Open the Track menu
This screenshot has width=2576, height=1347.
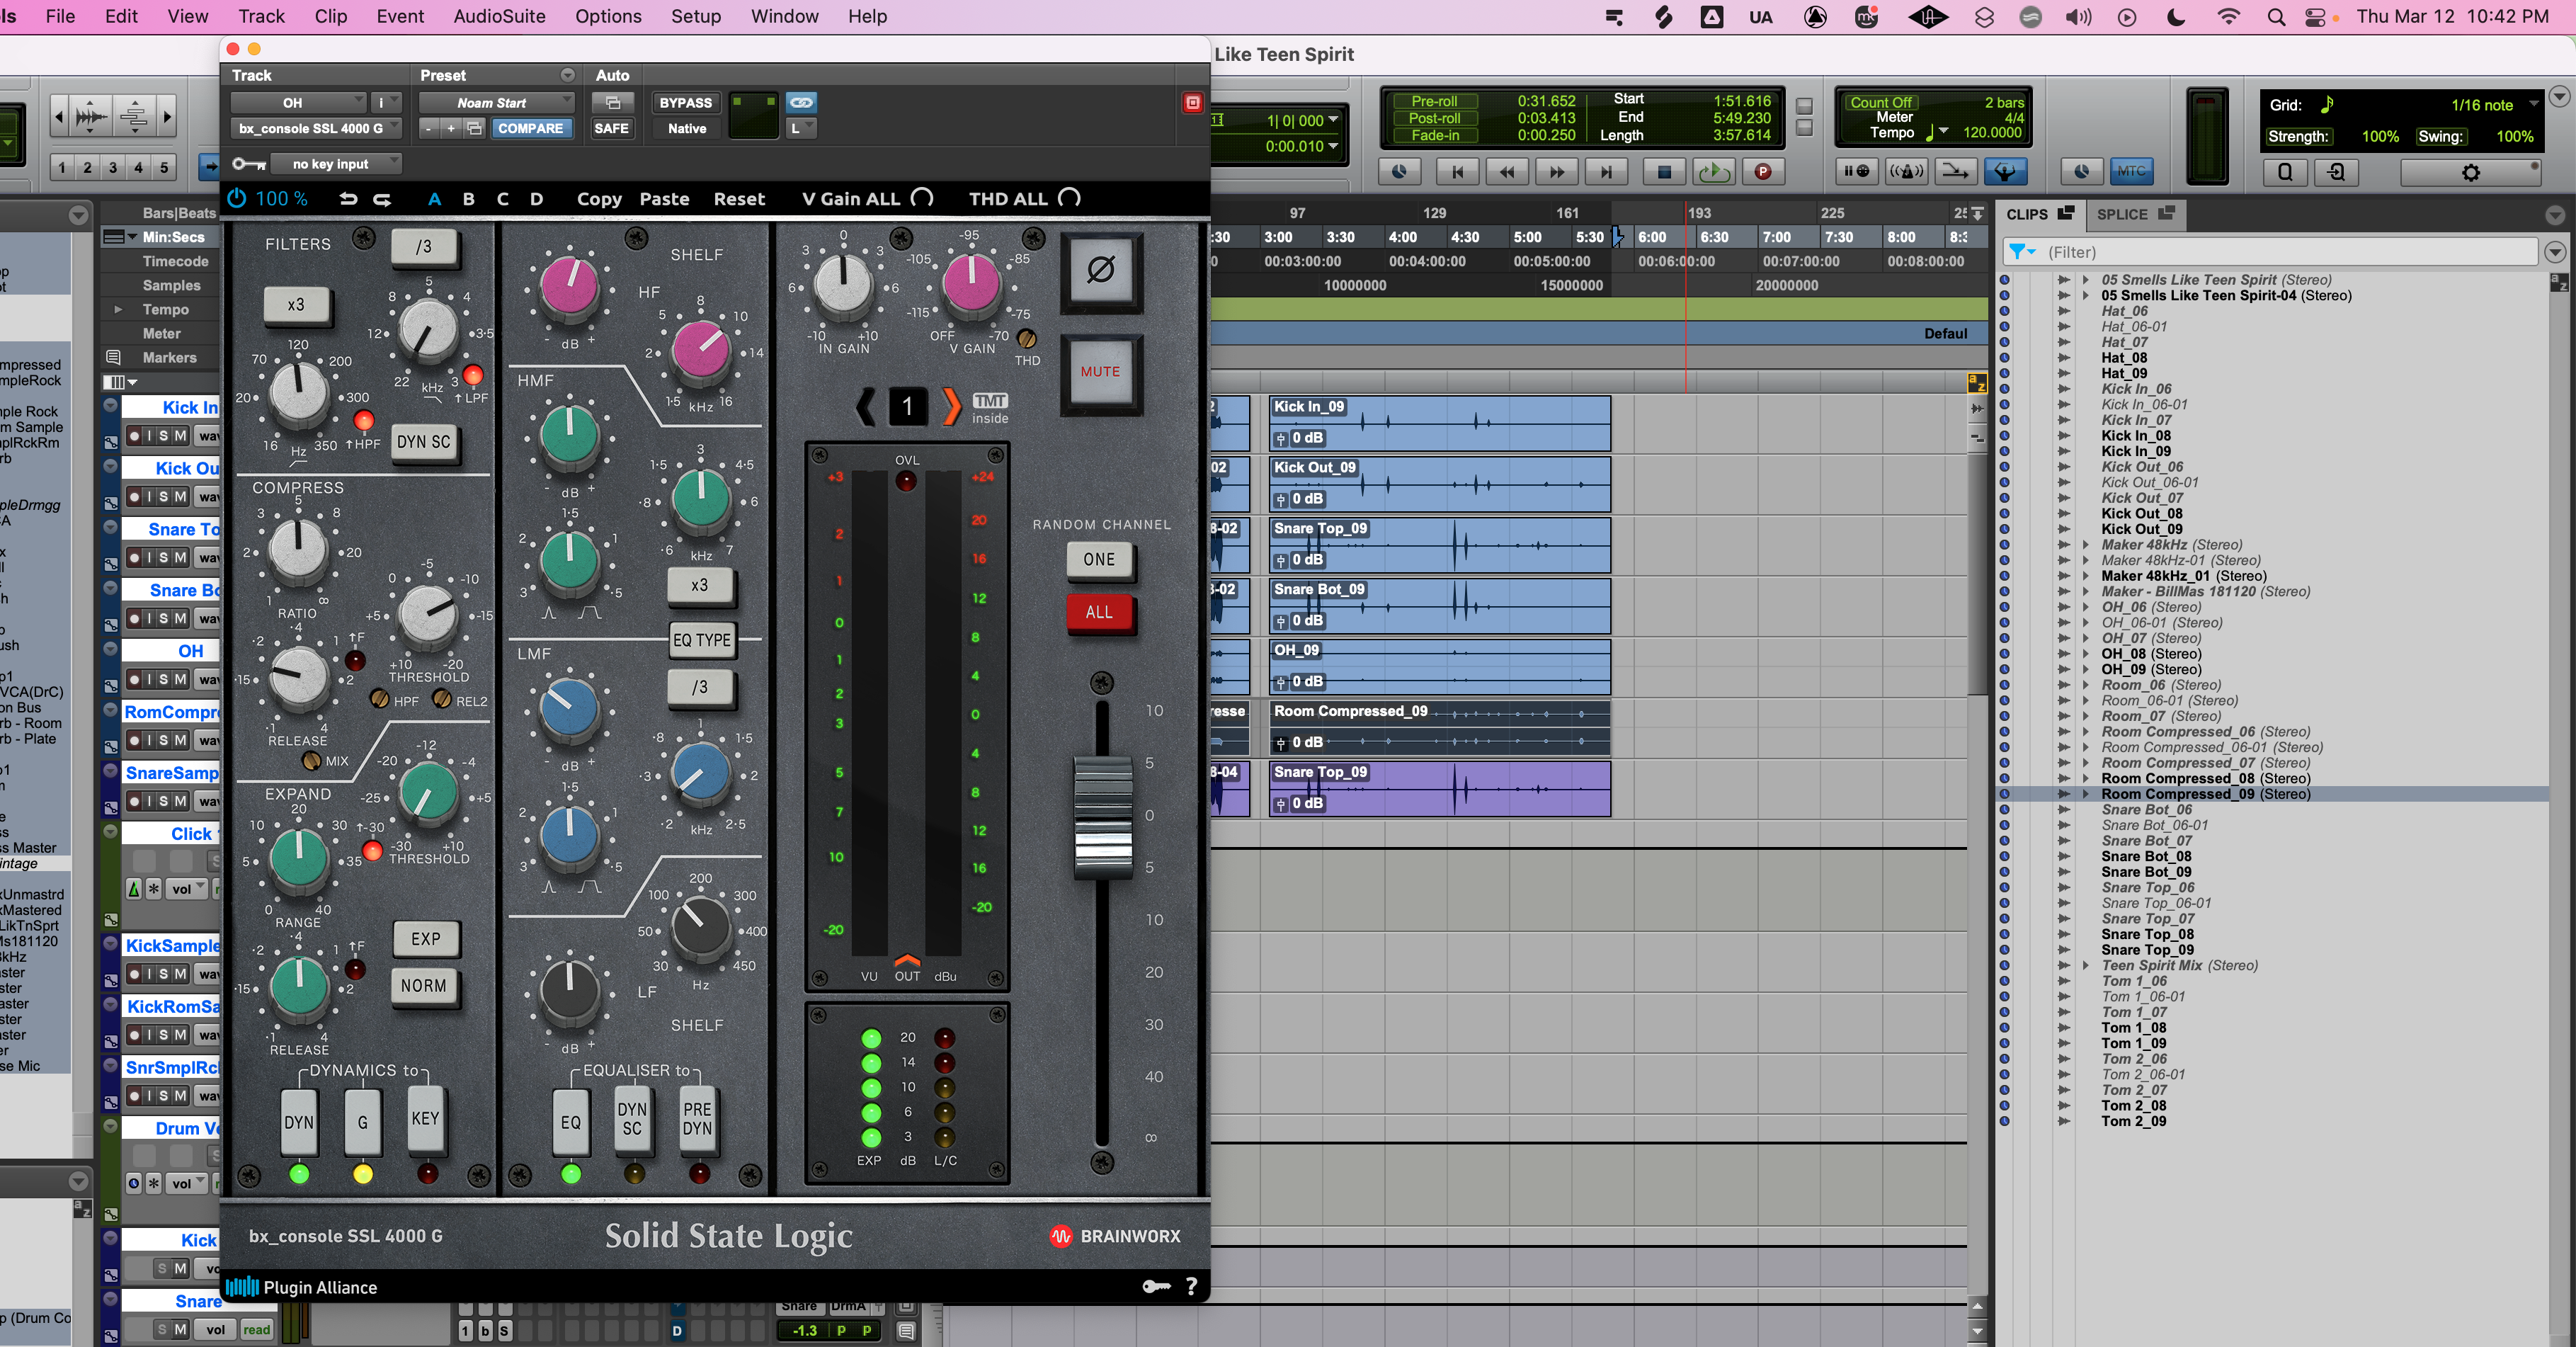click(x=261, y=17)
